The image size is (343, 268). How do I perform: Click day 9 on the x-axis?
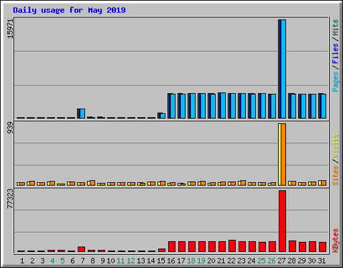point(102,261)
